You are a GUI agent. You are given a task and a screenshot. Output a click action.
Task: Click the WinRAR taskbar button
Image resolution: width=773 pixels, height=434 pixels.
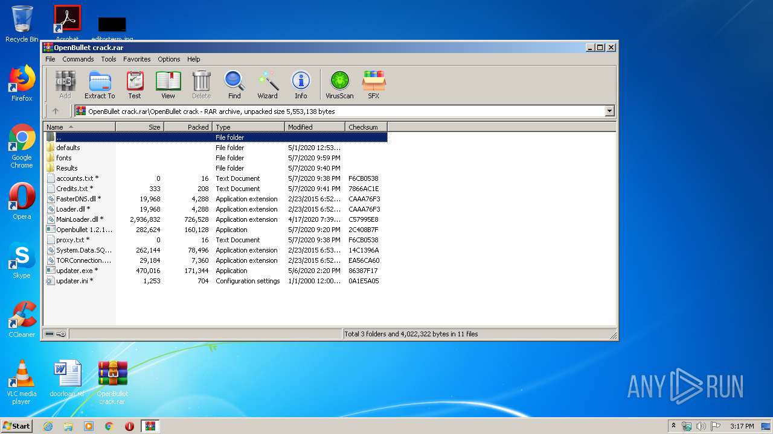[x=150, y=426]
